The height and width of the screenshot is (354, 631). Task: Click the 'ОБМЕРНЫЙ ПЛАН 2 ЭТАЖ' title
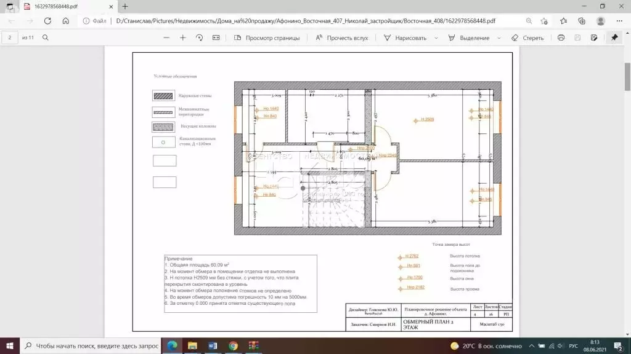tap(428, 324)
